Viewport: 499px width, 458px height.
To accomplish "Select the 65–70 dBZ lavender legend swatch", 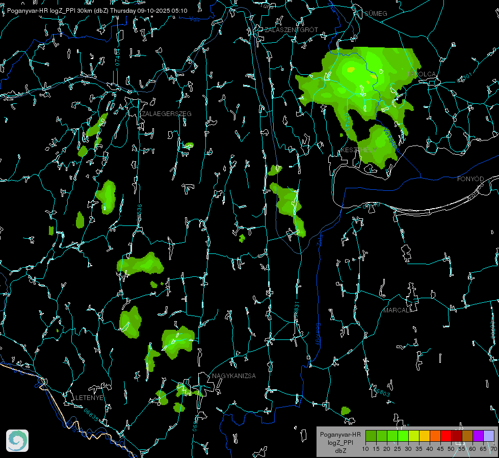I will click(x=489, y=436).
